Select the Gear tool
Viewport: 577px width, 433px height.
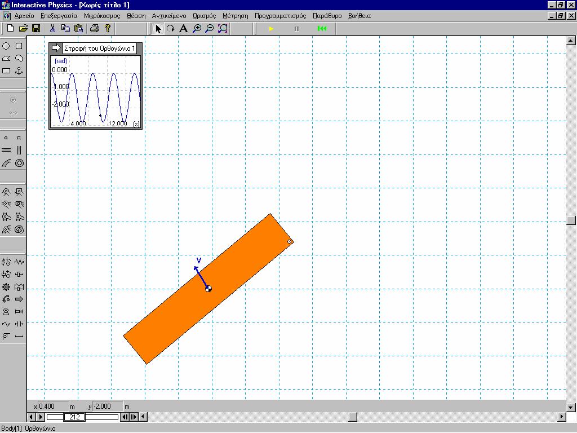(x=6, y=287)
